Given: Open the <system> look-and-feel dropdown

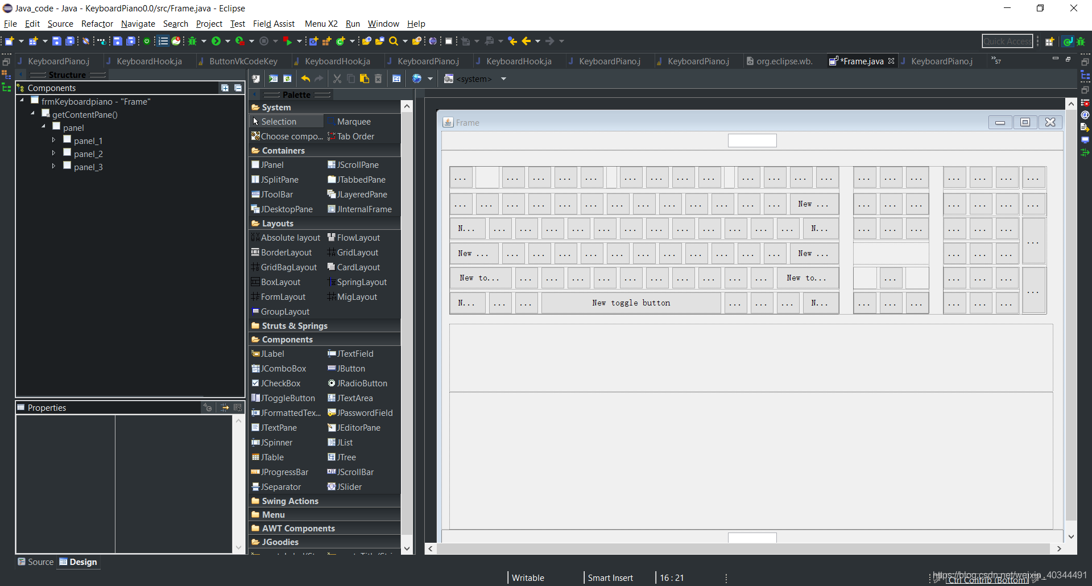Looking at the screenshot, I should (503, 79).
